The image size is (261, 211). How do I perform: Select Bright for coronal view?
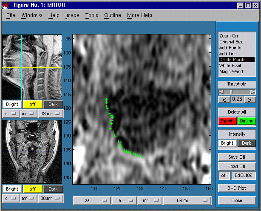pos(12,189)
